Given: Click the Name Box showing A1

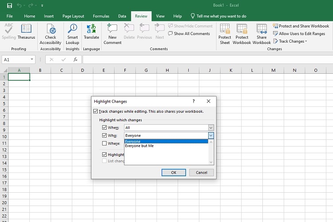Looking at the screenshot, I should pos(16,59).
